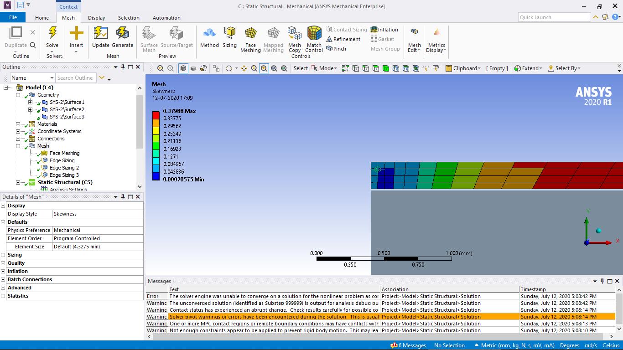Click in the Quick Launch field

pyautogui.click(x=554, y=17)
